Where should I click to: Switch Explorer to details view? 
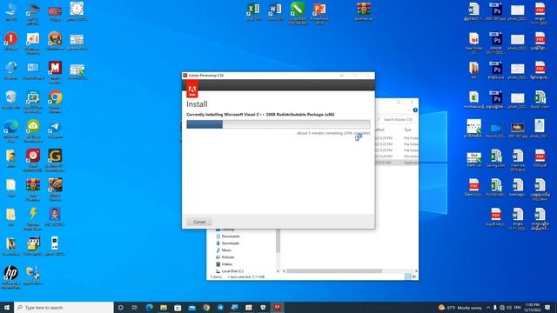coord(408,276)
